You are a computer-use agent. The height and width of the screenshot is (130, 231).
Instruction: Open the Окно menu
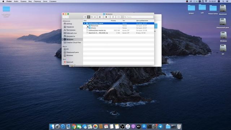[45, 1]
